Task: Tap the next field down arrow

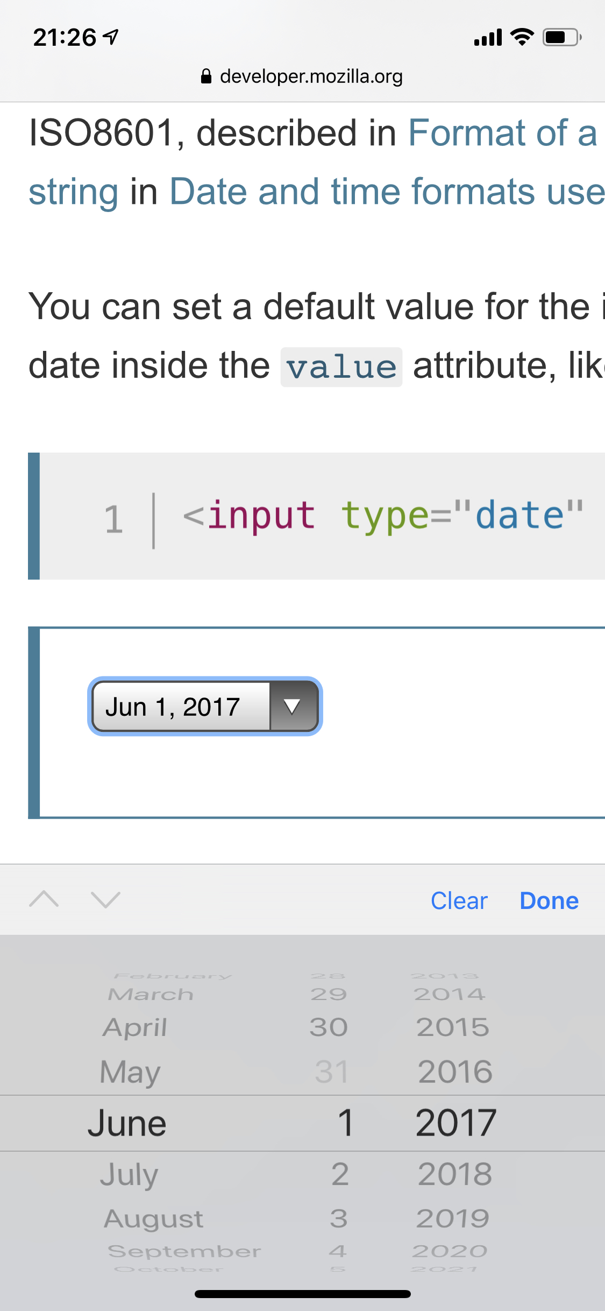Action: 105,899
